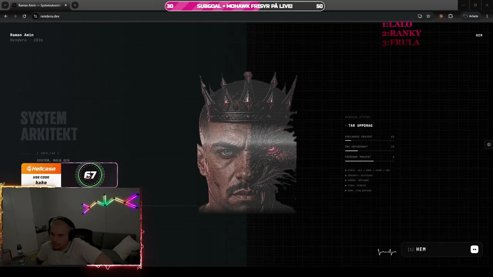Click the FIRMA: RENDERA line
This screenshot has height=277, width=493.
coord(355,185)
